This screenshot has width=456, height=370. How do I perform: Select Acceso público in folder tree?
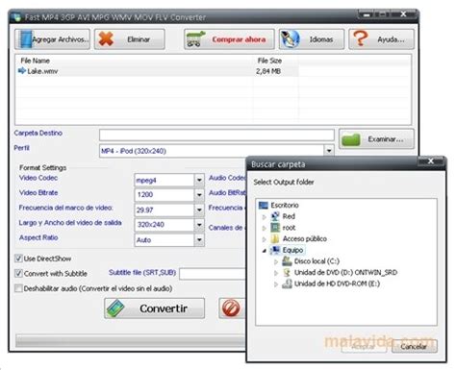coord(305,239)
